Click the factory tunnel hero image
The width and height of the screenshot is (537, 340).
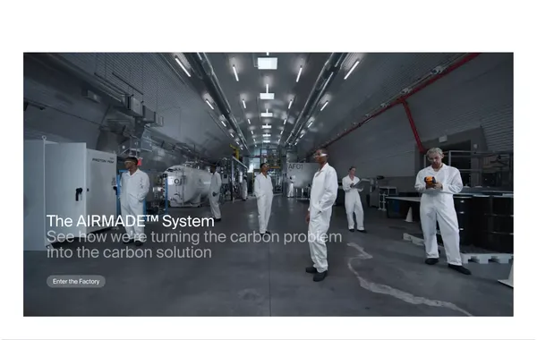tap(268, 183)
